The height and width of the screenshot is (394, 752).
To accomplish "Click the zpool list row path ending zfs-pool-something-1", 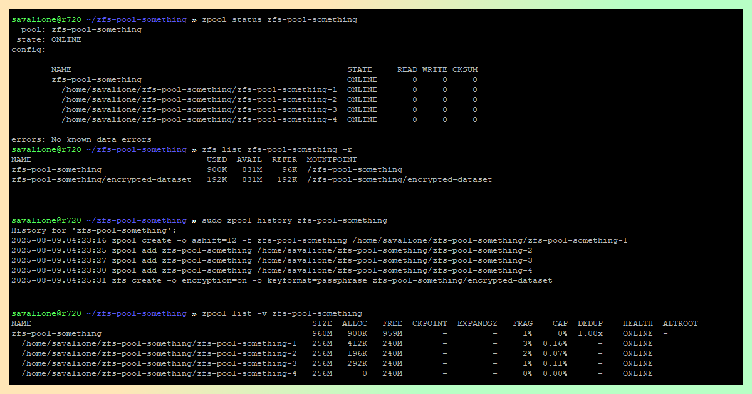I will point(159,343).
